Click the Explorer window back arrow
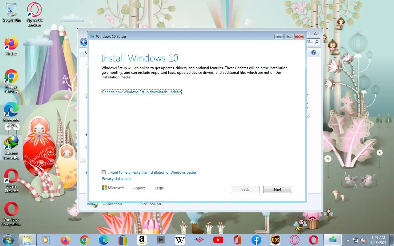This screenshot has height=246, width=394. tap(83, 42)
